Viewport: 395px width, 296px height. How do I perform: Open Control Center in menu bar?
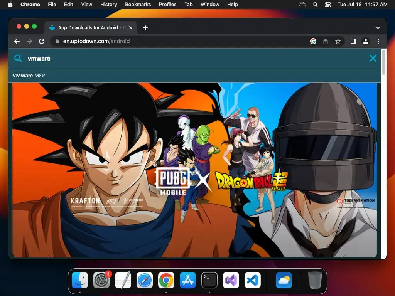(328, 5)
